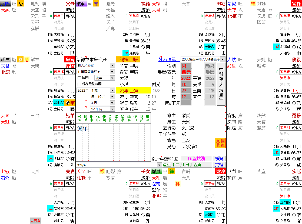Click the cyan 左輔科 highlight in 財帛 palace

[209, 215]
